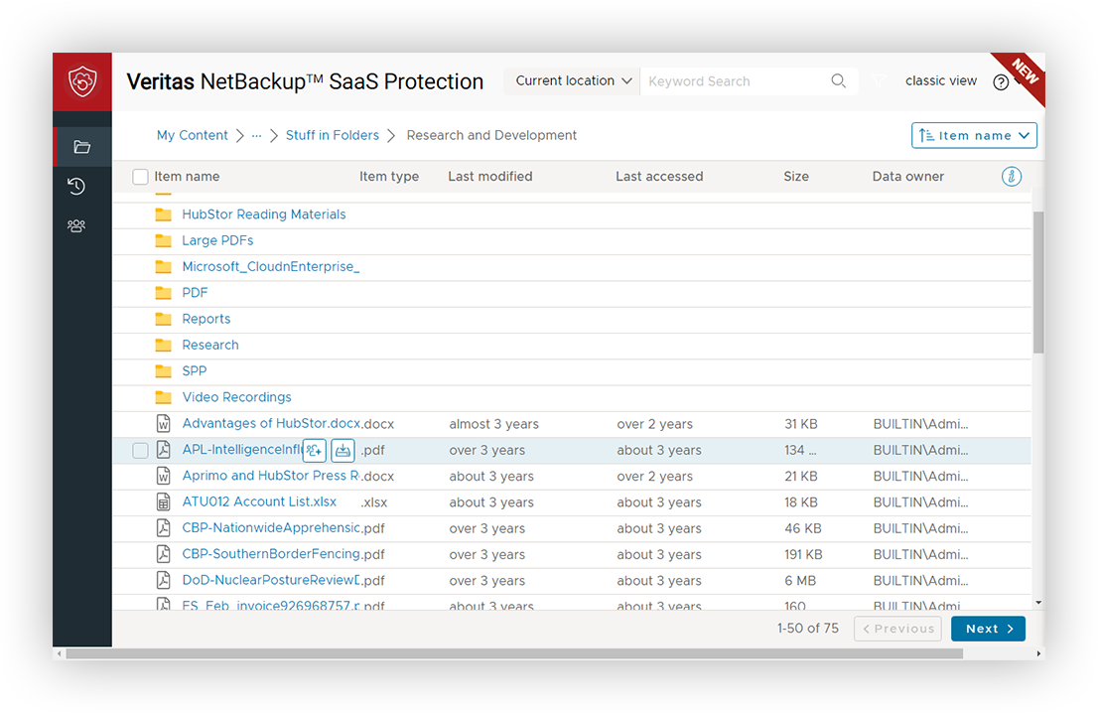
Task: Click folder icon beside Reports
Action: click(x=163, y=319)
